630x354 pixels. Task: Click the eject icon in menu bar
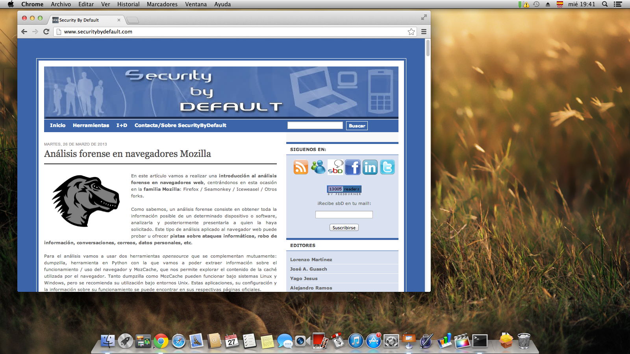548,4
